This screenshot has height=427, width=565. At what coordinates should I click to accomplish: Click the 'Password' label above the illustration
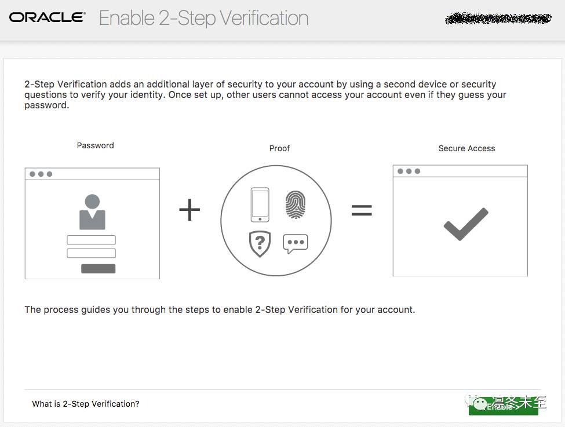(x=96, y=145)
